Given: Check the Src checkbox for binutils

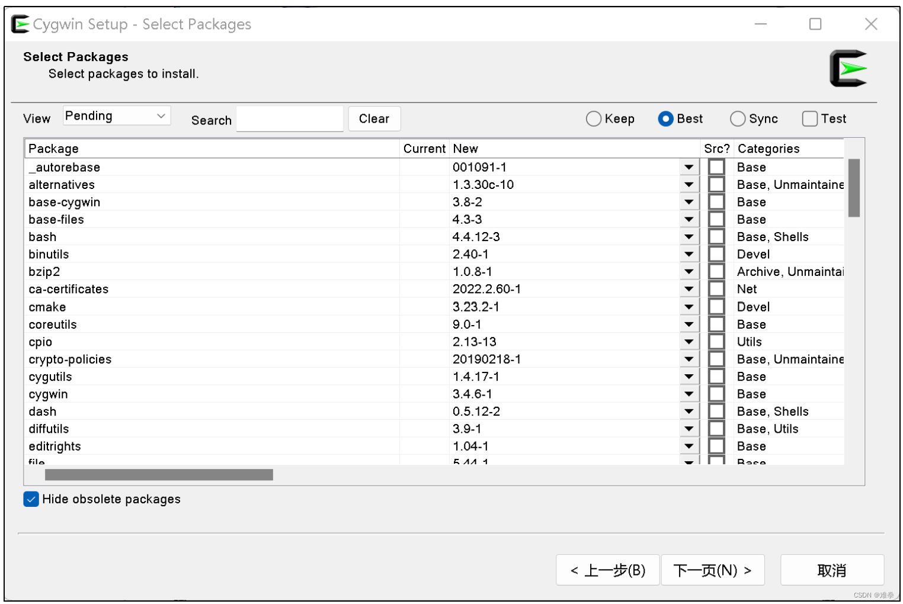Looking at the screenshot, I should pyautogui.click(x=716, y=255).
